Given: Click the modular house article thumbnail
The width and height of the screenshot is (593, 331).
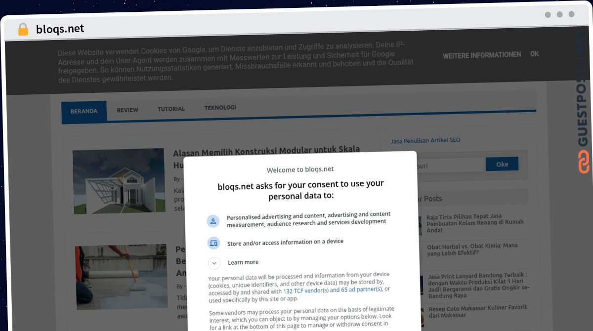Looking at the screenshot, I should (x=119, y=182).
